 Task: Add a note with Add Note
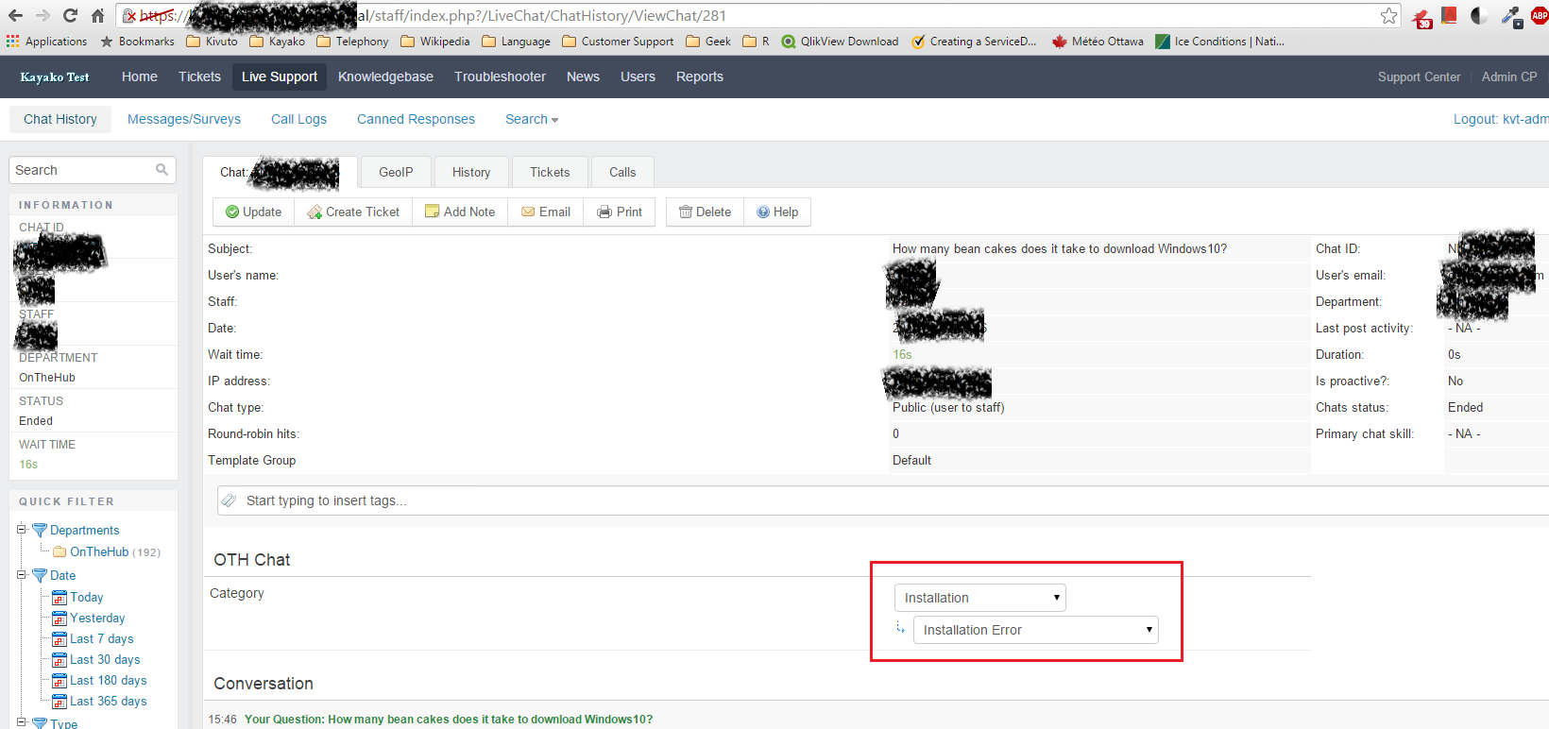pos(460,212)
